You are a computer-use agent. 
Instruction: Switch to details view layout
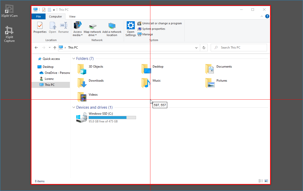pyautogui.click(x=261, y=181)
